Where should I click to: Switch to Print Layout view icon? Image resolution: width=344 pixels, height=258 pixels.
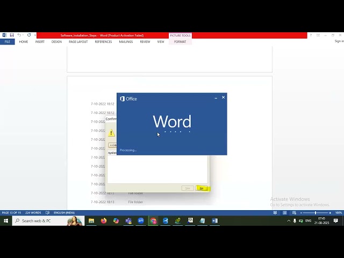point(284,213)
